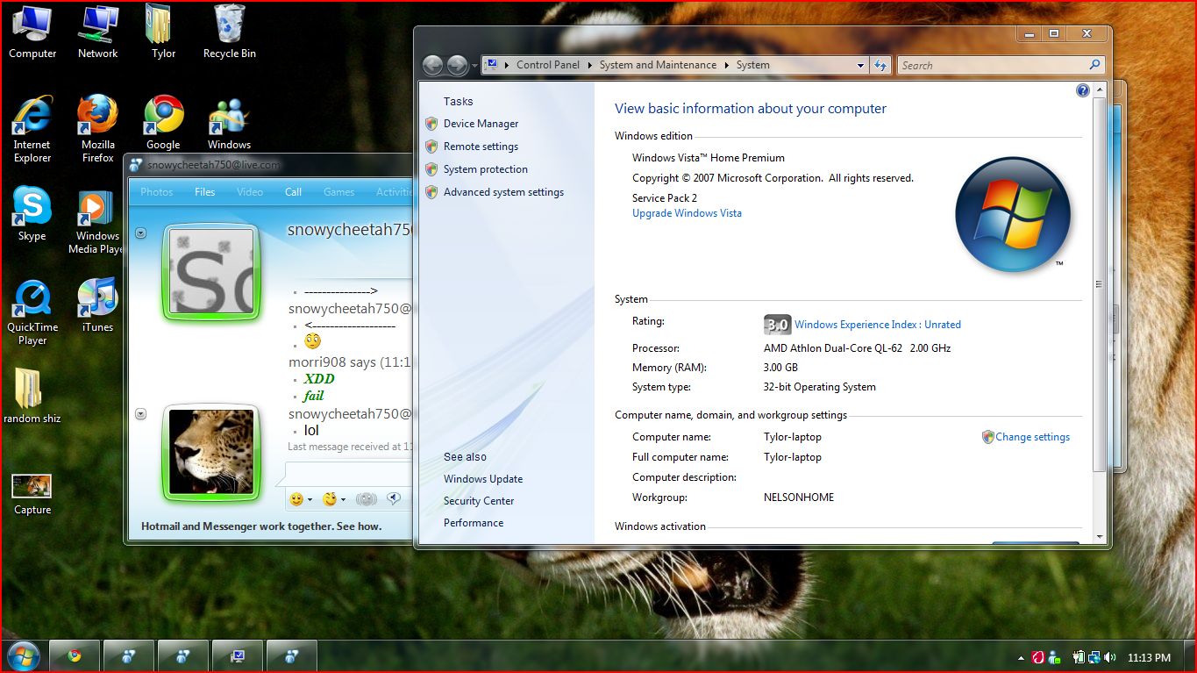Select the Call tab in Messenger
This screenshot has height=673, width=1197.
(x=293, y=192)
